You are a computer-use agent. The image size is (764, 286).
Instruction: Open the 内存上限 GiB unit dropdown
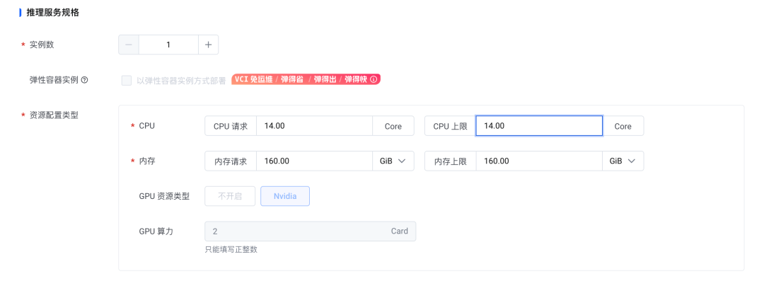tap(623, 161)
